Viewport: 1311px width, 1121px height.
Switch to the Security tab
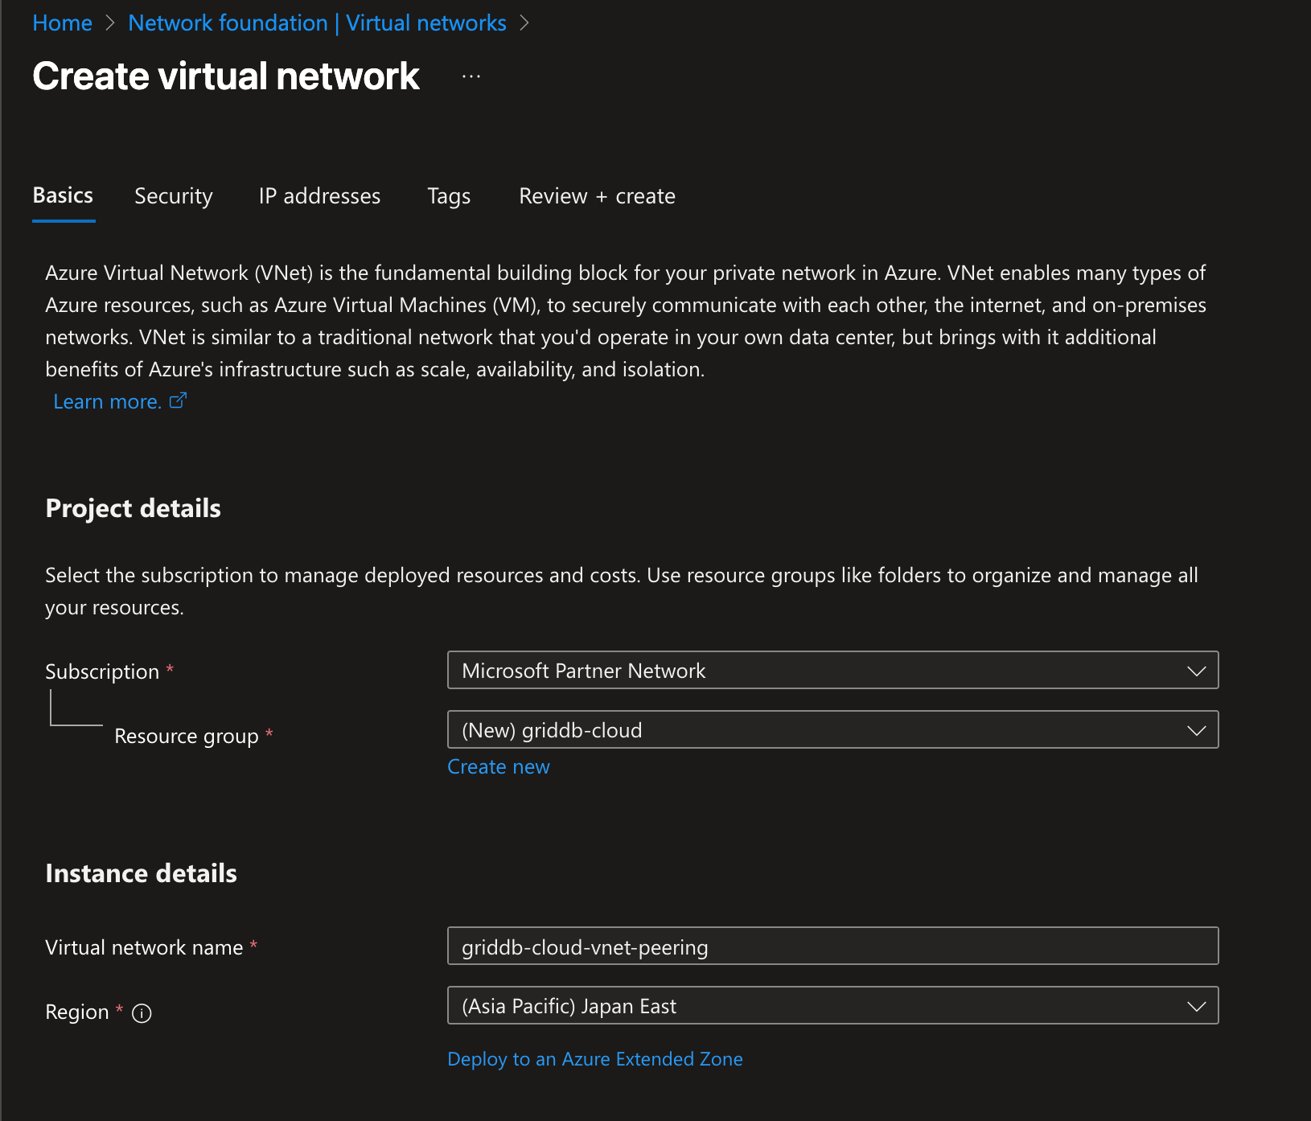pos(174,196)
